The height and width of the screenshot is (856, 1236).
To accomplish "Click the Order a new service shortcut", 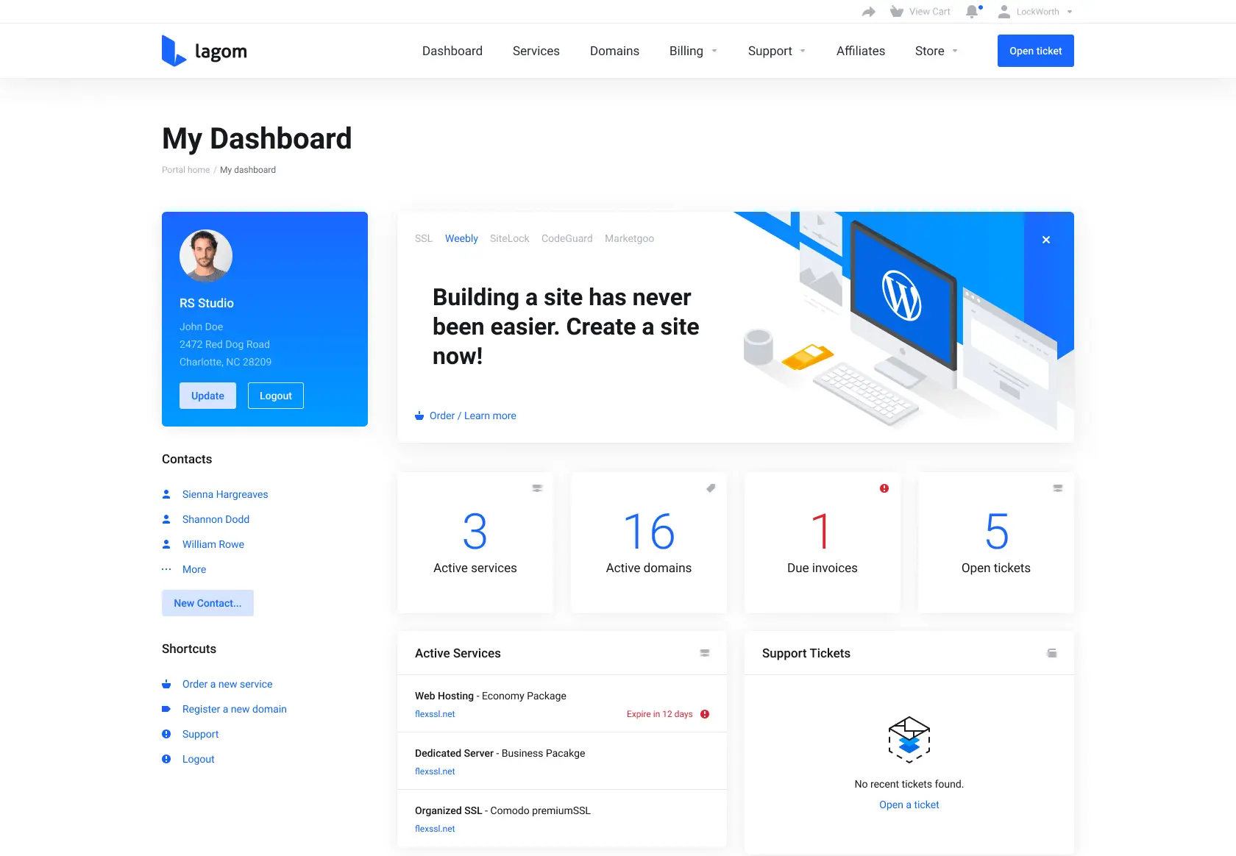I will pos(227,684).
